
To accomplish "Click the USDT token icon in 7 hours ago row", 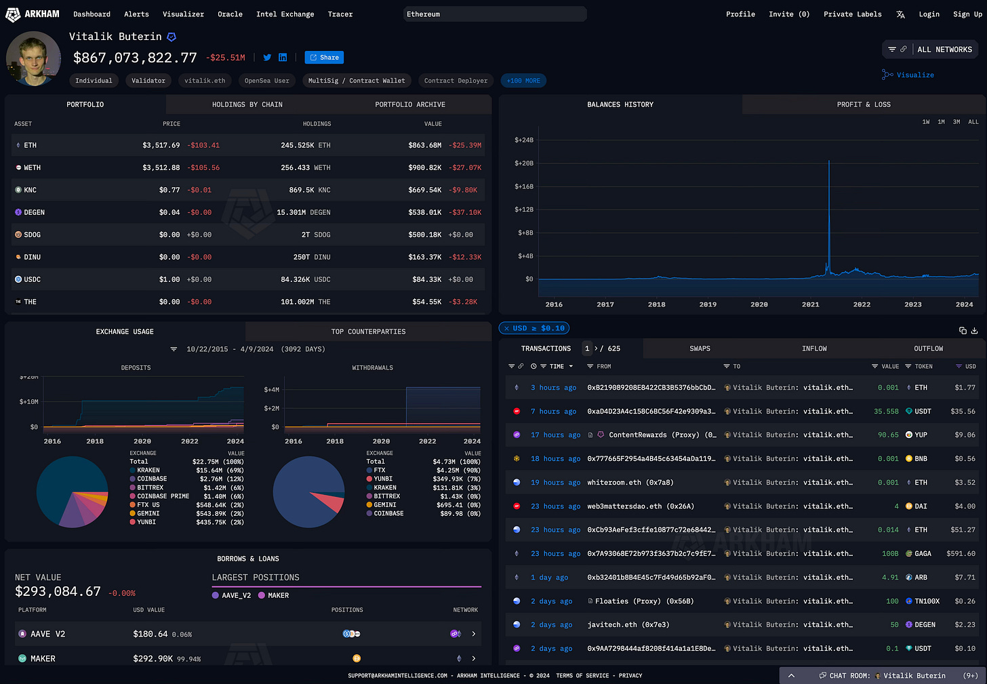I will click(909, 411).
